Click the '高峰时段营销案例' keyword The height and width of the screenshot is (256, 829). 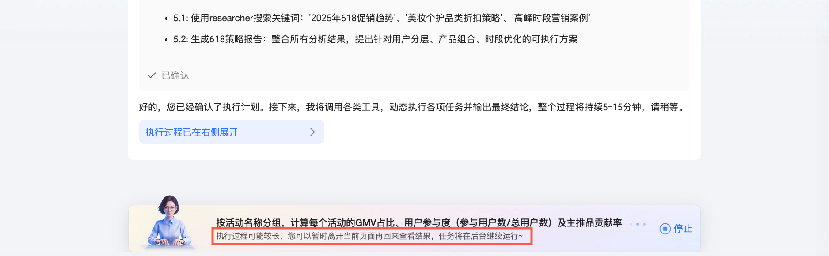pyautogui.click(x=551, y=18)
